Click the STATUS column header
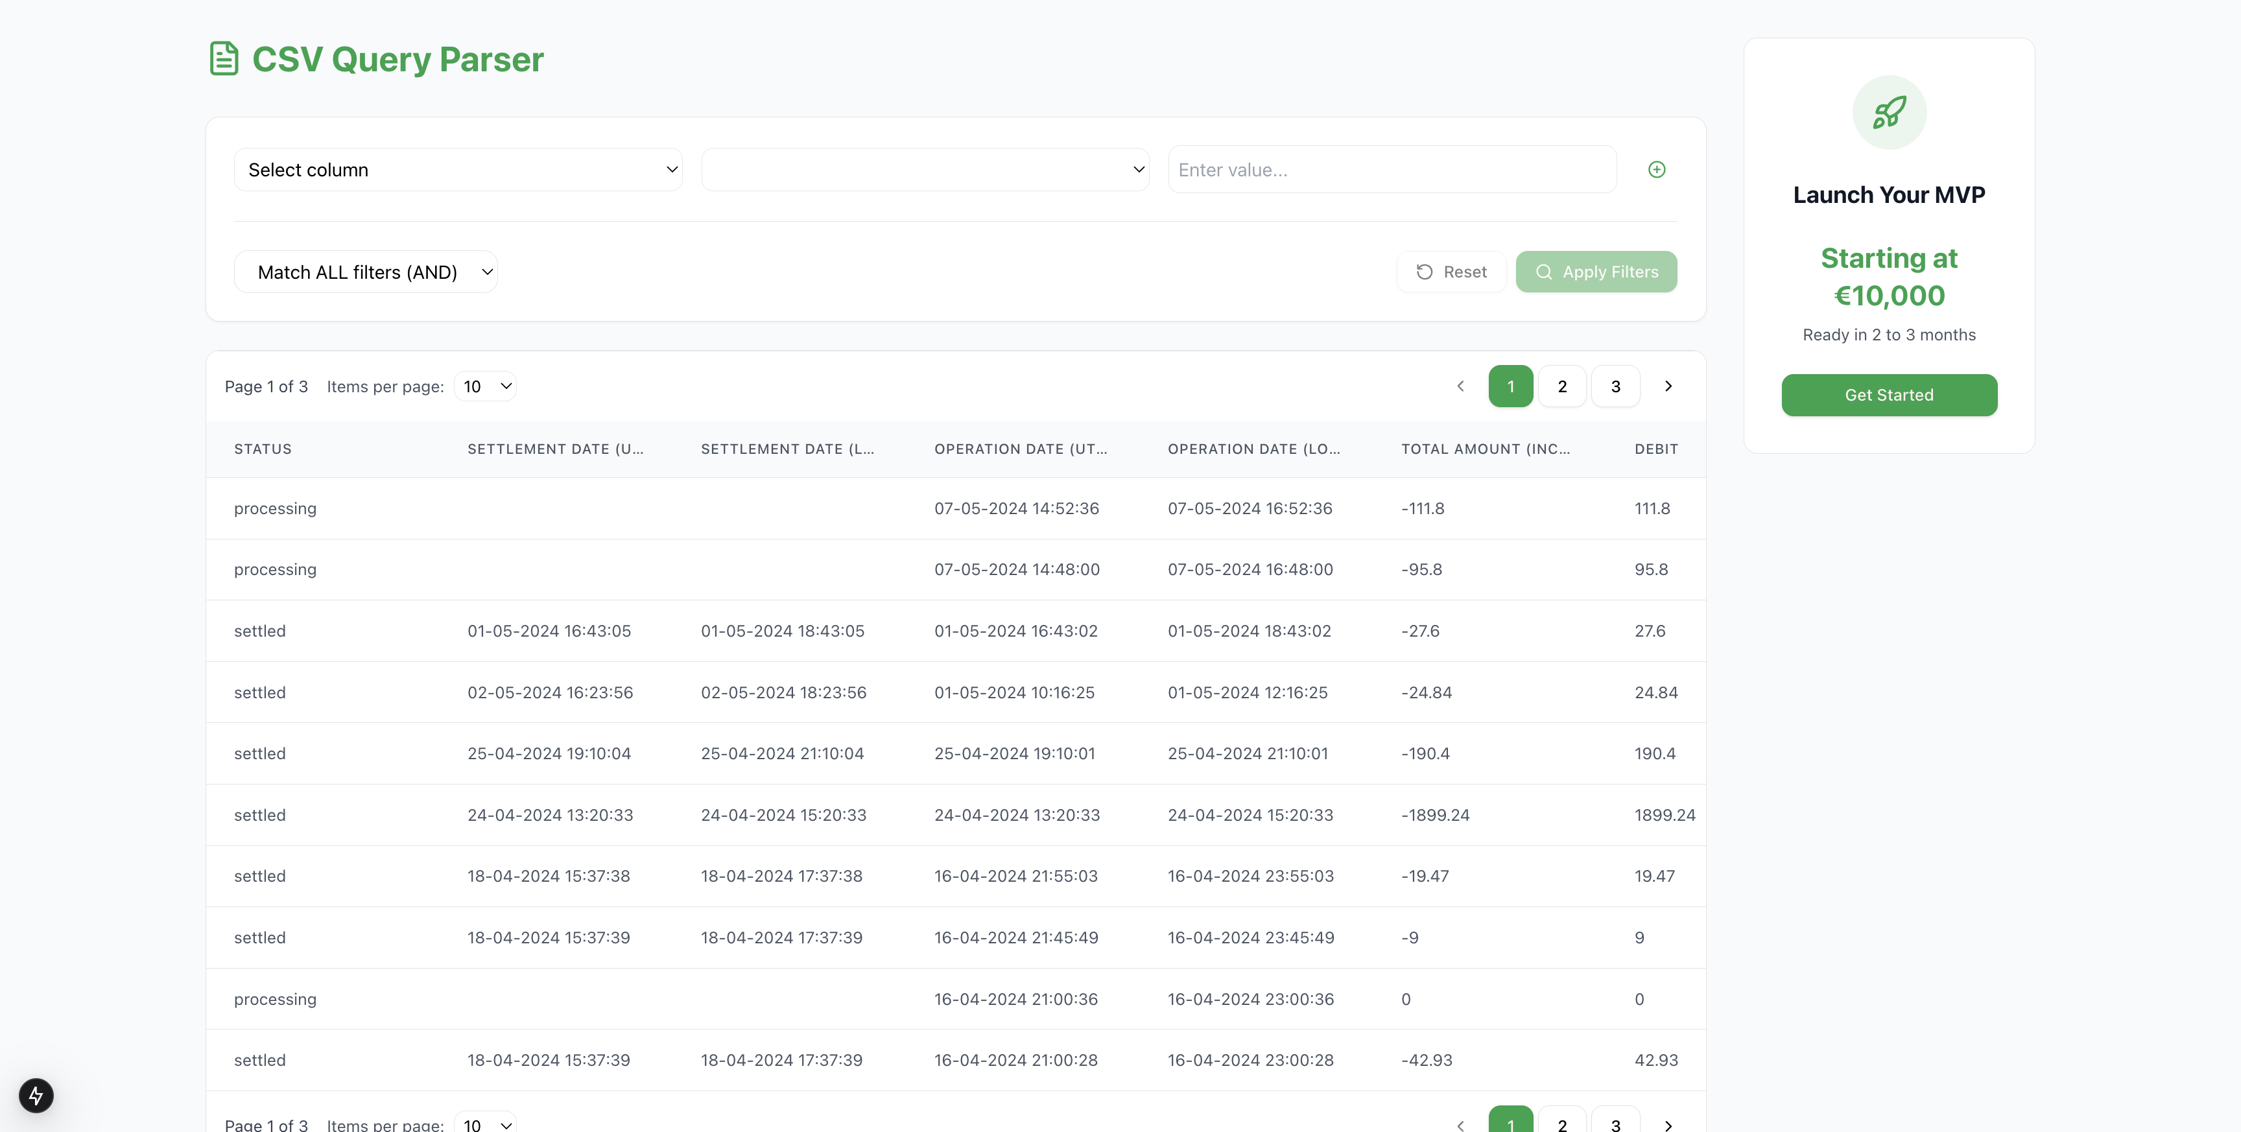Image resolution: width=2241 pixels, height=1132 pixels. coord(263,449)
